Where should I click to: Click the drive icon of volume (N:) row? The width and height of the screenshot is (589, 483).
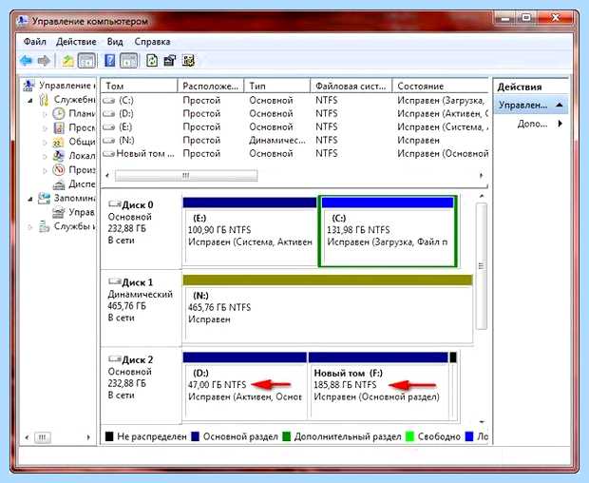coord(109,140)
